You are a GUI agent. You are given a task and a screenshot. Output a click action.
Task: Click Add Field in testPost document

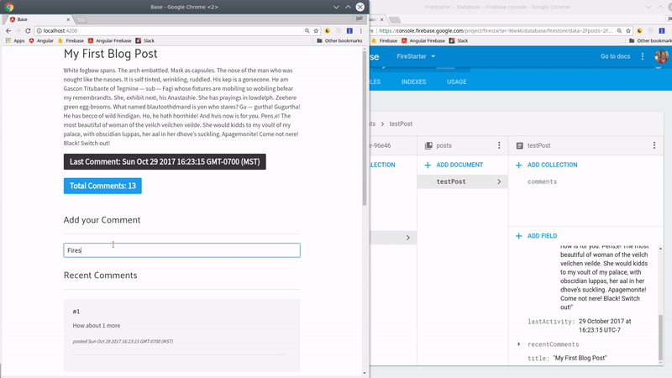coord(540,236)
